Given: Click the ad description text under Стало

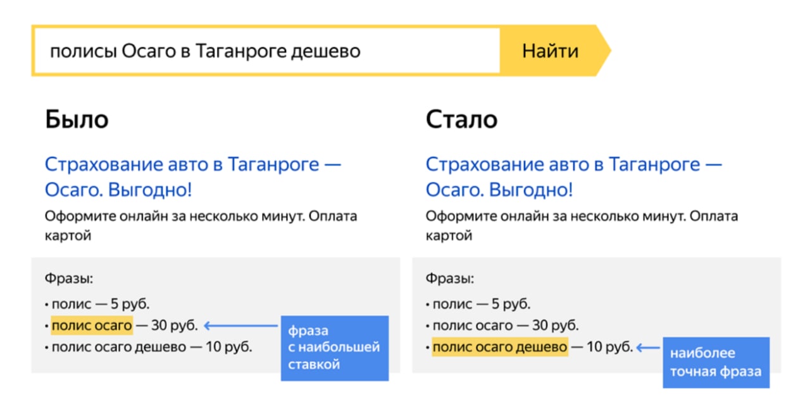Looking at the screenshot, I should click(582, 226).
